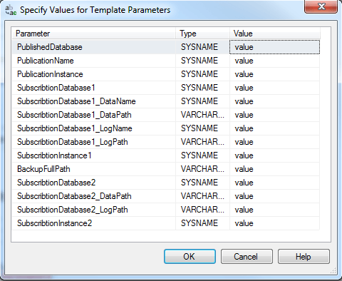The image size is (342, 281).
Task: Edit the value for PublishedDatabase
Action: (x=274, y=47)
